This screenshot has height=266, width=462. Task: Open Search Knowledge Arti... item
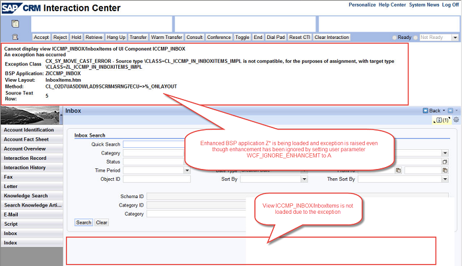click(32, 205)
